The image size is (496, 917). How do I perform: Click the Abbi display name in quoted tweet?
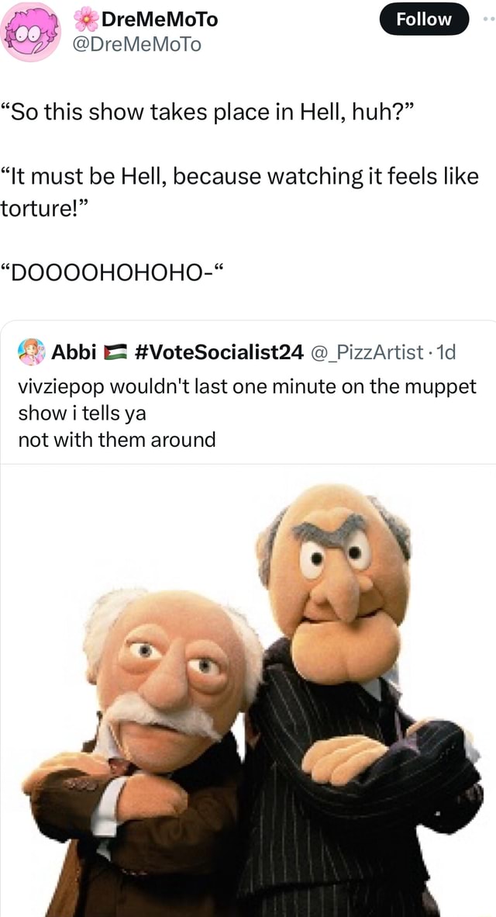coord(74,351)
